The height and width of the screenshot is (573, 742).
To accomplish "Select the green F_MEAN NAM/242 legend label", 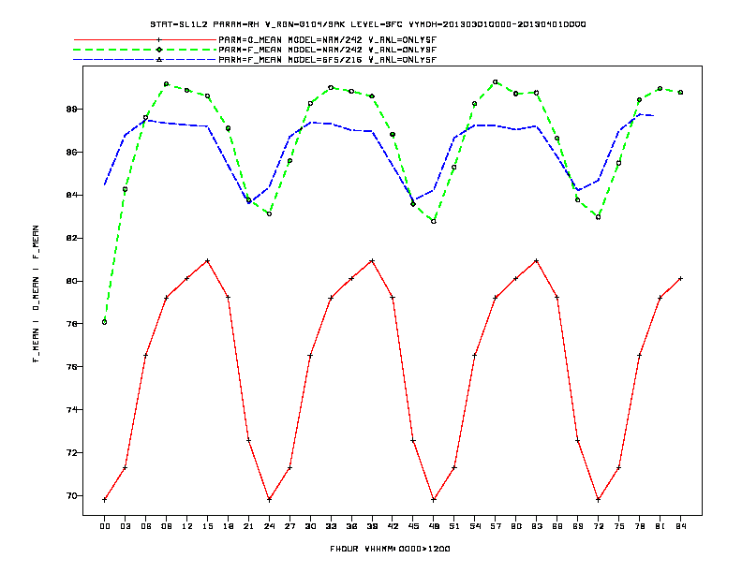I will (328, 50).
